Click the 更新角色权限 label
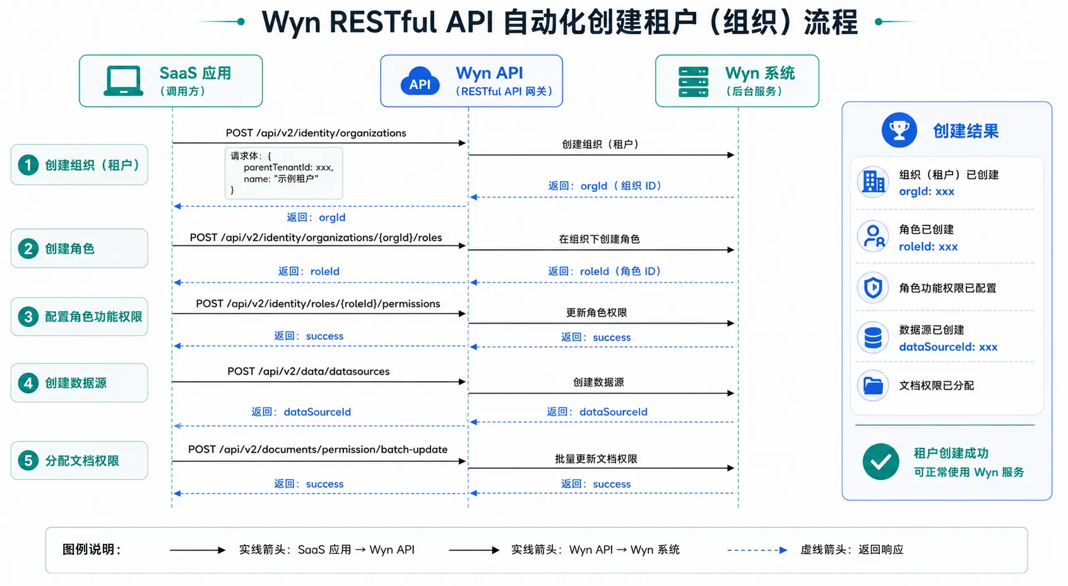Viewport: 1068px width, 586px height. point(596,313)
